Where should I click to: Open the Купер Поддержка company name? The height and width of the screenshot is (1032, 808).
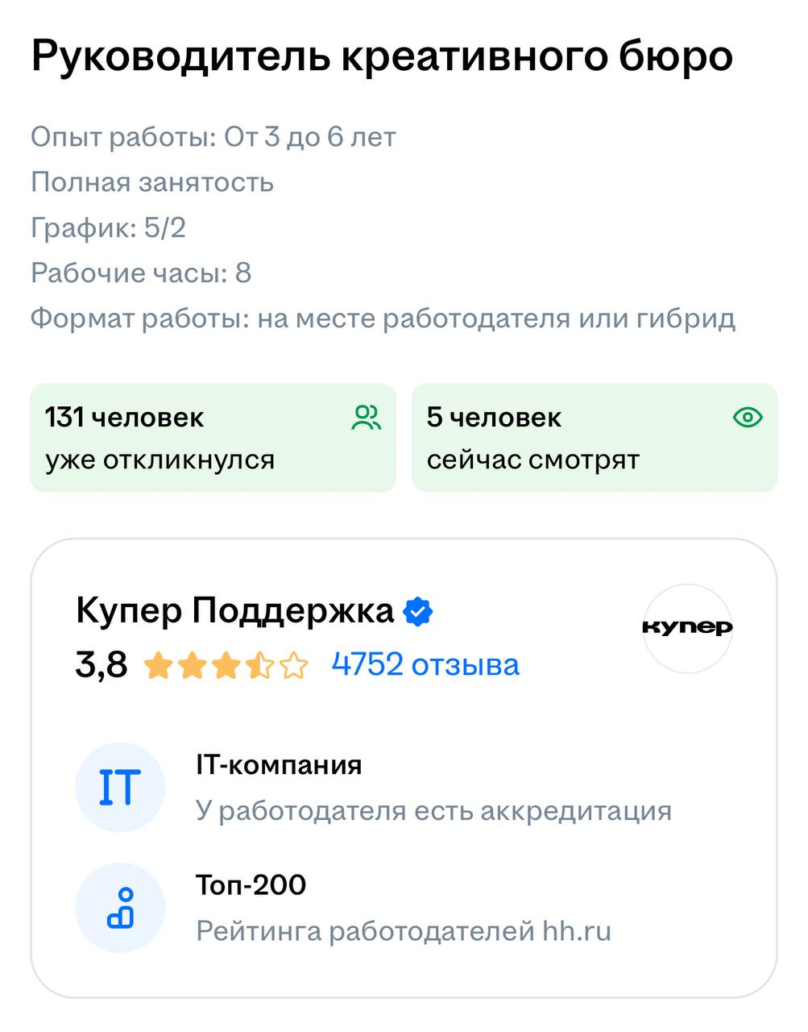(234, 611)
